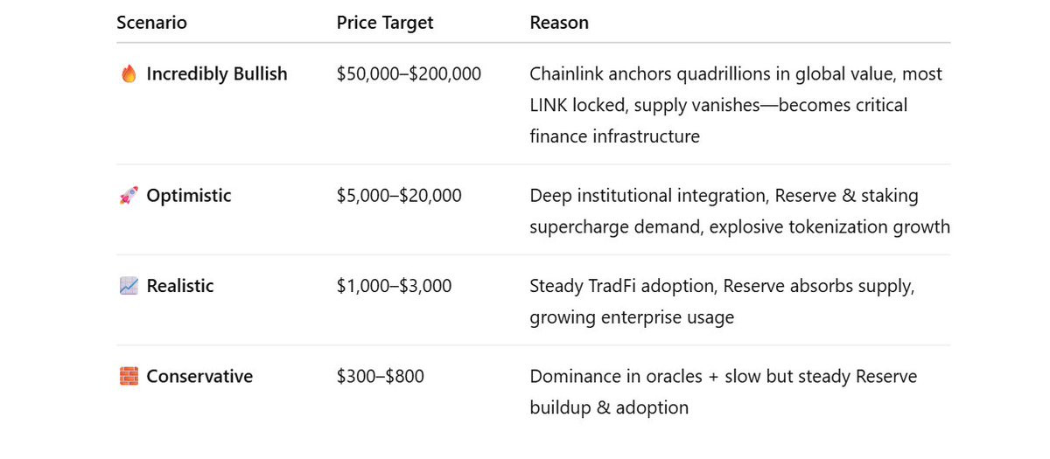Click the $5,000–$20,000 price target
The height and width of the screenshot is (459, 1050).
pyautogui.click(x=399, y=196)
